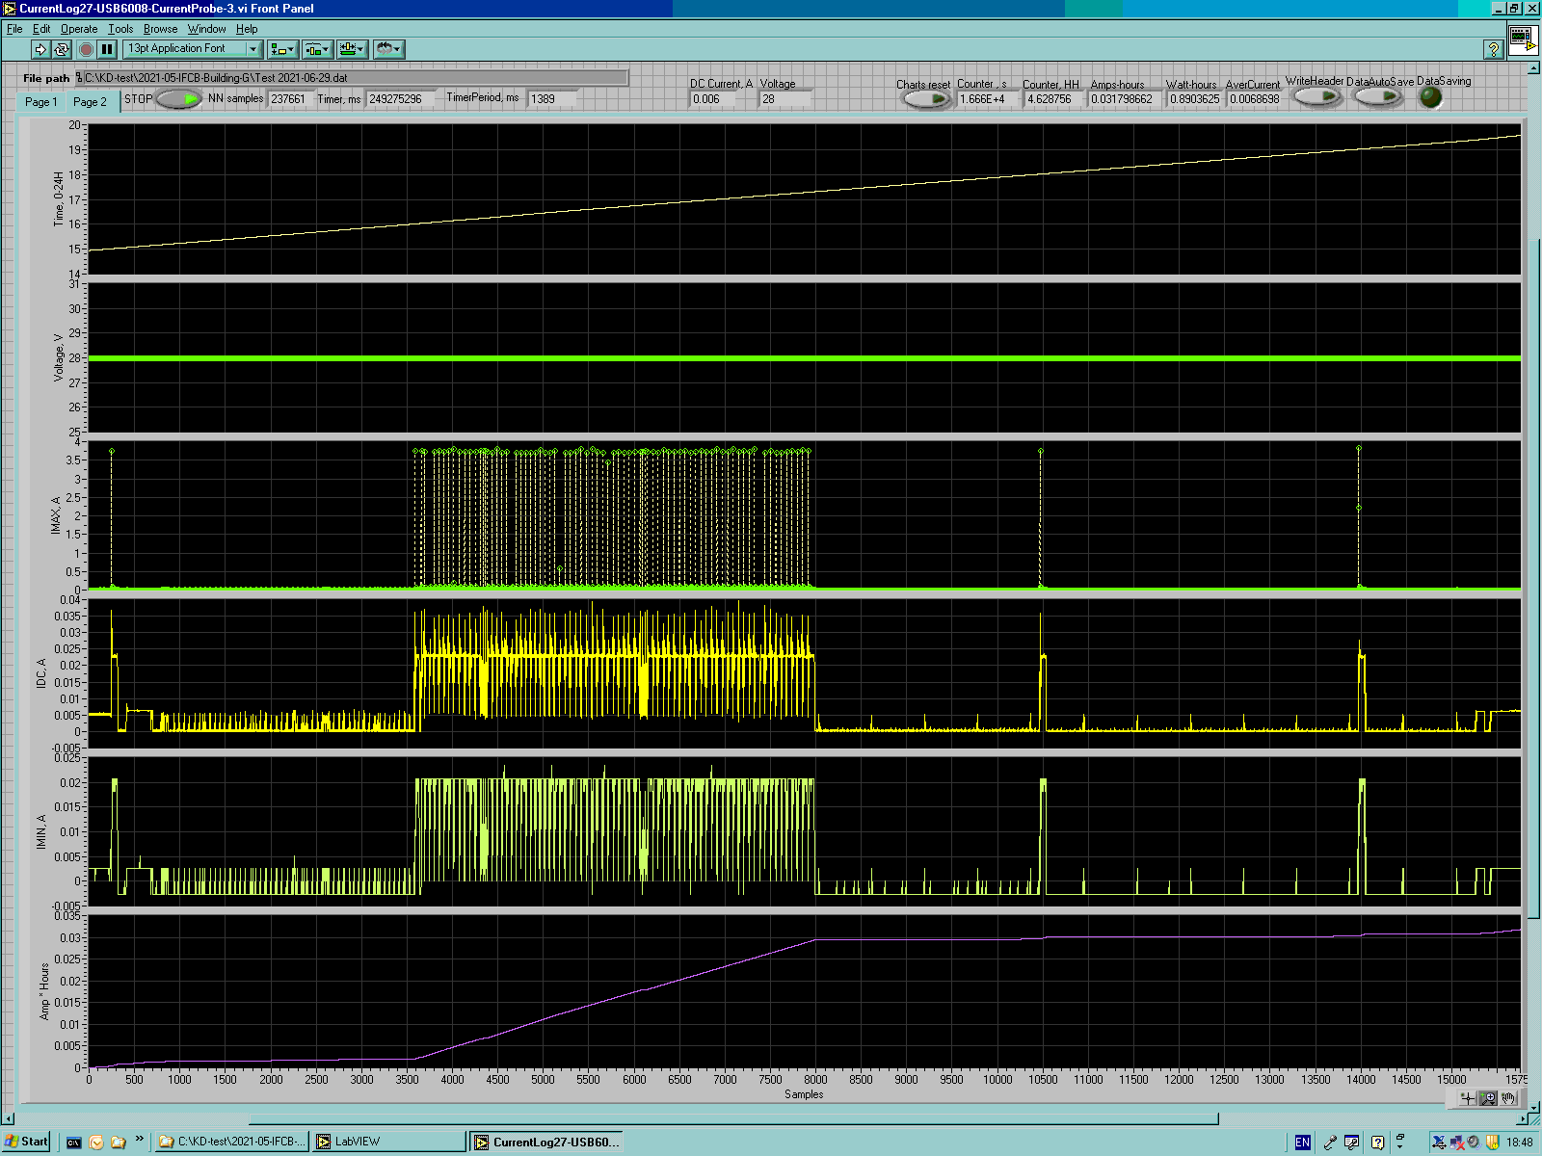The width and height of the screenshot is (1542, 1156).
Task: Open the second quick launch icon
Action: pos(95,1143)
